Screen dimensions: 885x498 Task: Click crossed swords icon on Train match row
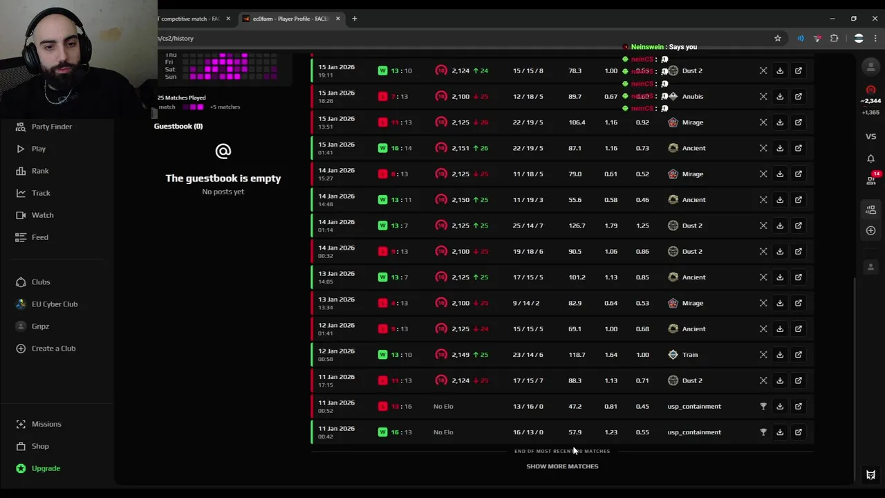[x=763, y=355]
